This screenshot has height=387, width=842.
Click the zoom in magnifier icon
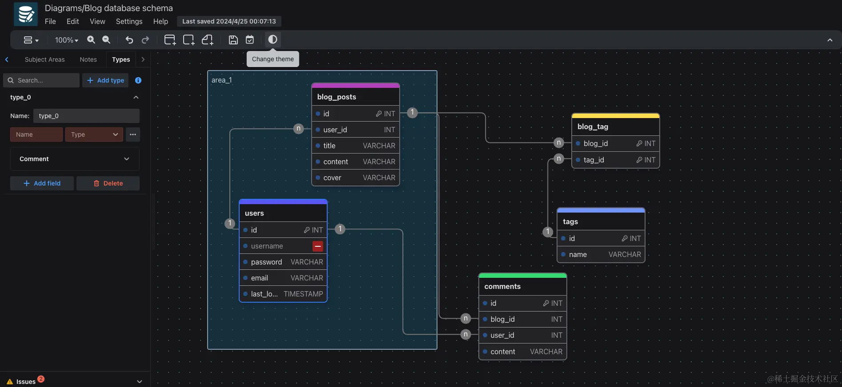click(x=91, y=40)
